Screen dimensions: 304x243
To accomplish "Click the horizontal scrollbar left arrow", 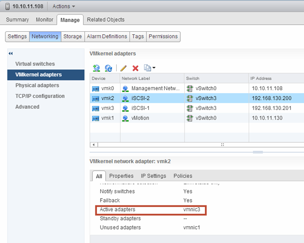I will click(93, 144).
